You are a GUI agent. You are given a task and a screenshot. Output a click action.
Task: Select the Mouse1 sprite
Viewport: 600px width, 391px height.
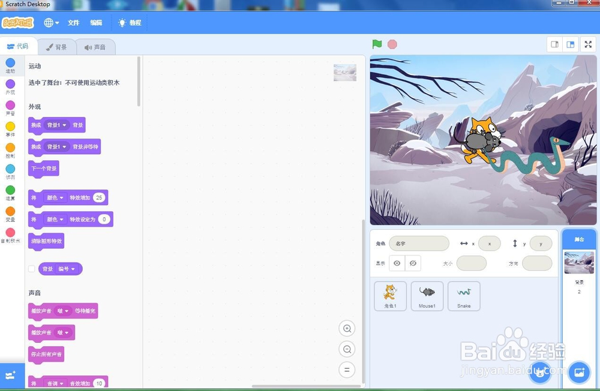(427, 296)
